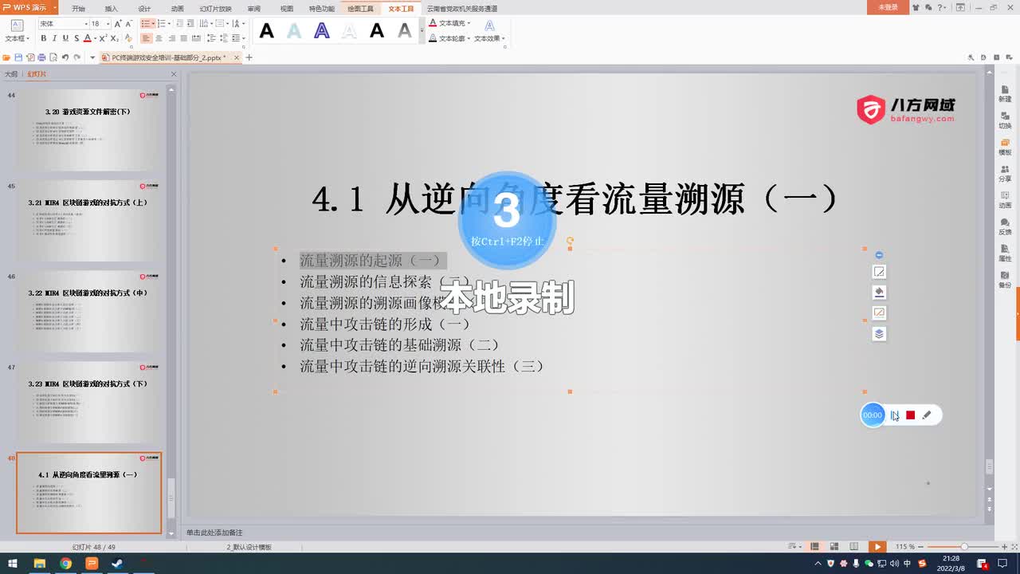Zoom in with plus button

click(x=1004, y=546)
